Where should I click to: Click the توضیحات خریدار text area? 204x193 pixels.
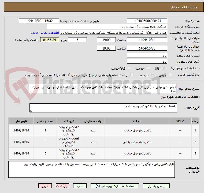click(91, 169)
